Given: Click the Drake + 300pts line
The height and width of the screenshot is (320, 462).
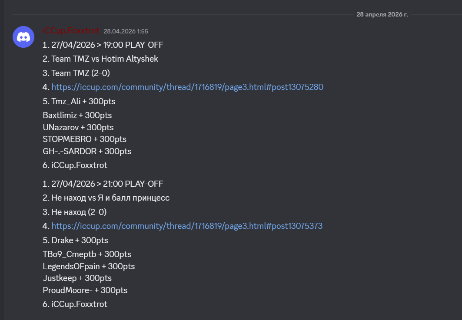Looking at the screenshot, I should (75, 241).
